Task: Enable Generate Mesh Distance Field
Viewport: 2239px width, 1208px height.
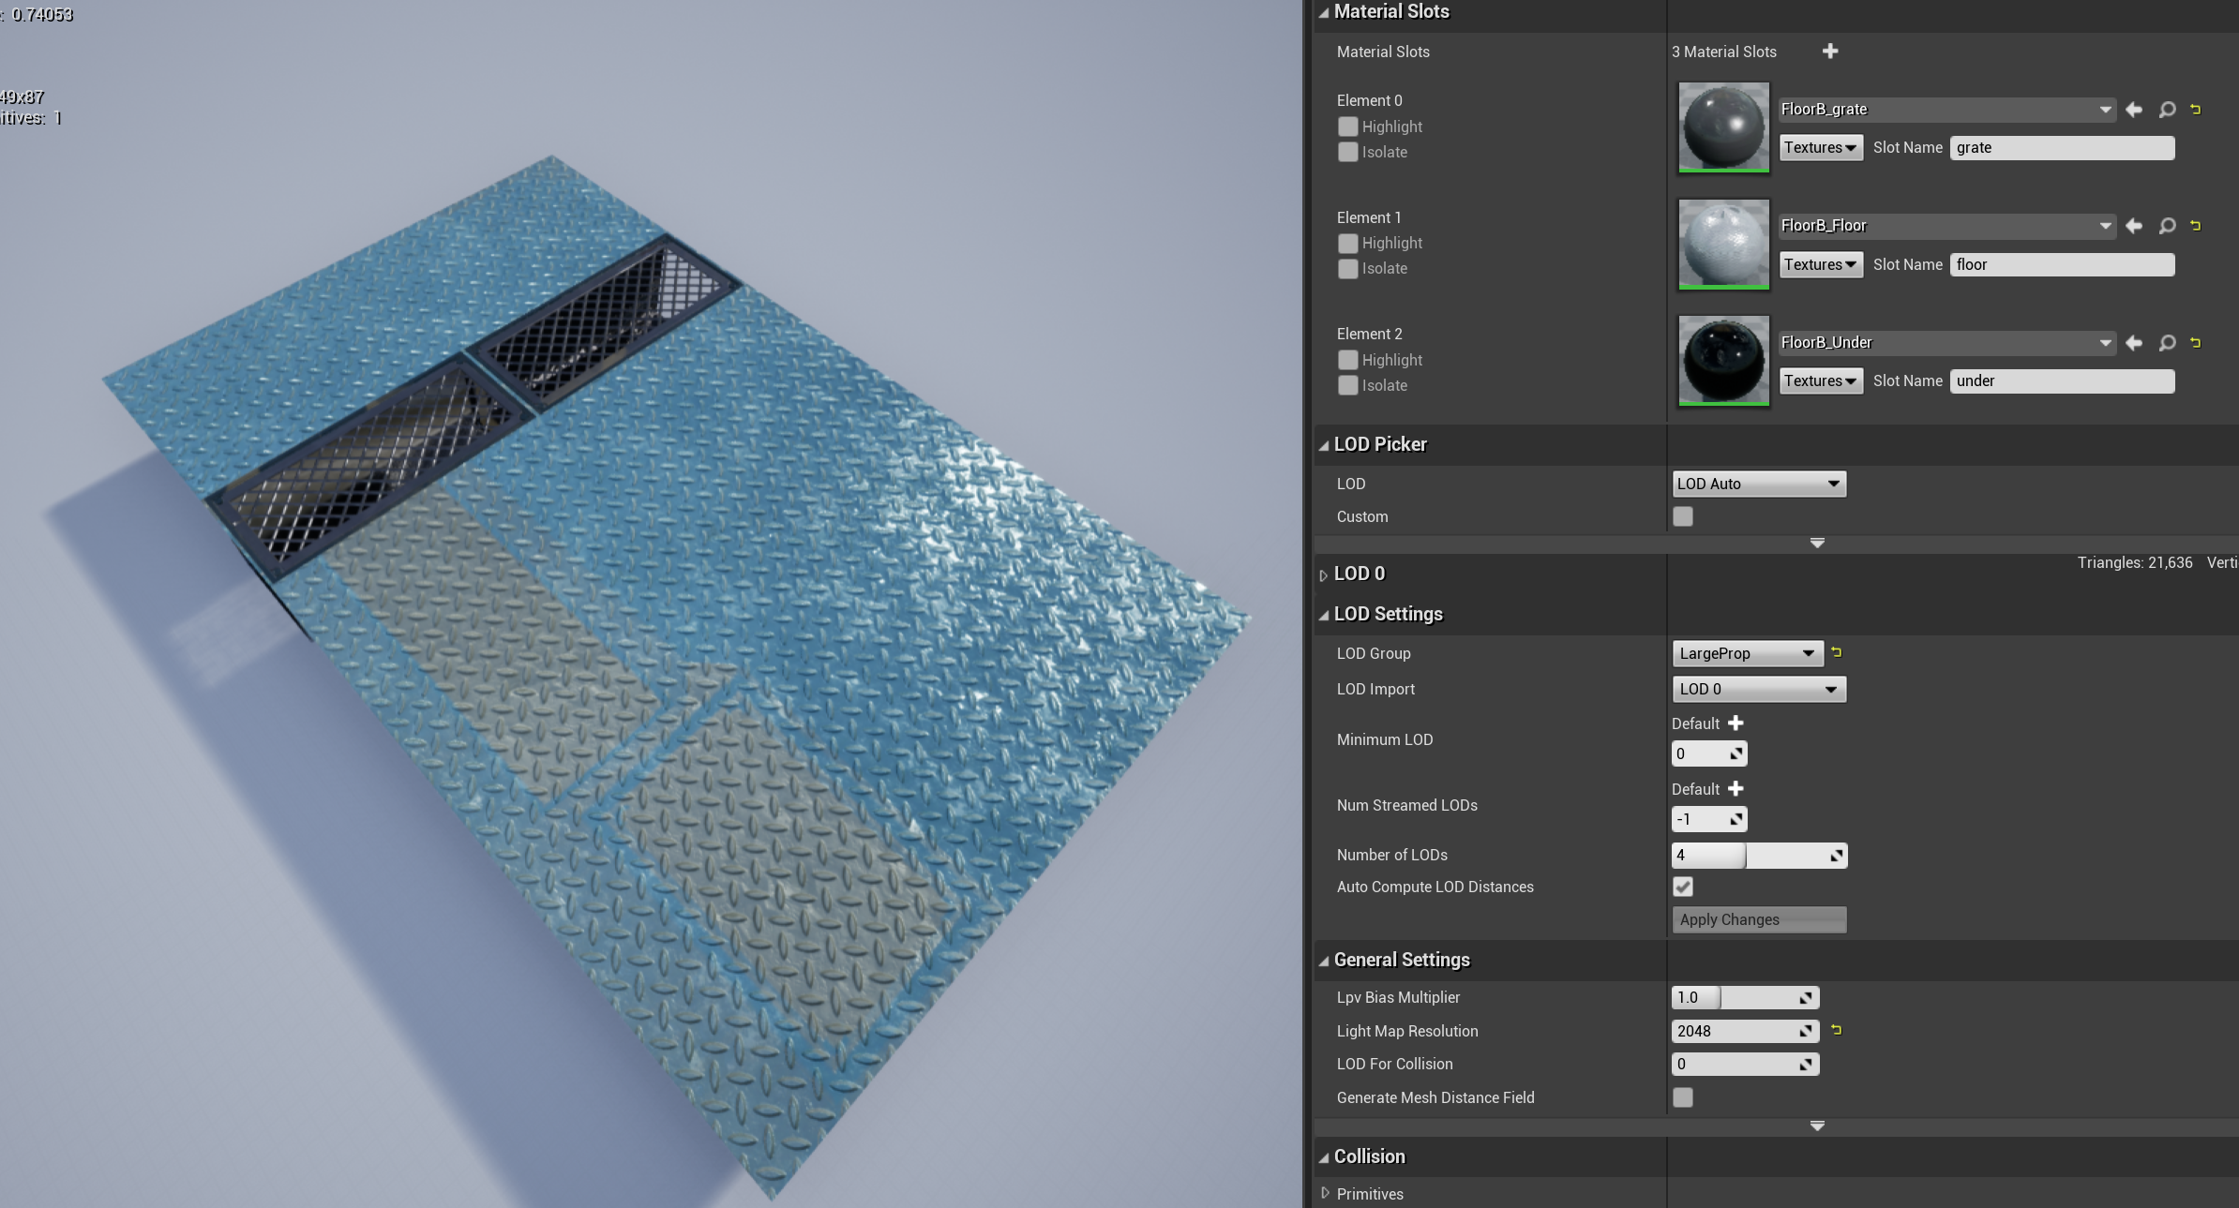Action: point(1683,1097)
